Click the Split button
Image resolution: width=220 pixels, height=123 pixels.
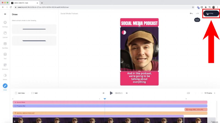35,93
